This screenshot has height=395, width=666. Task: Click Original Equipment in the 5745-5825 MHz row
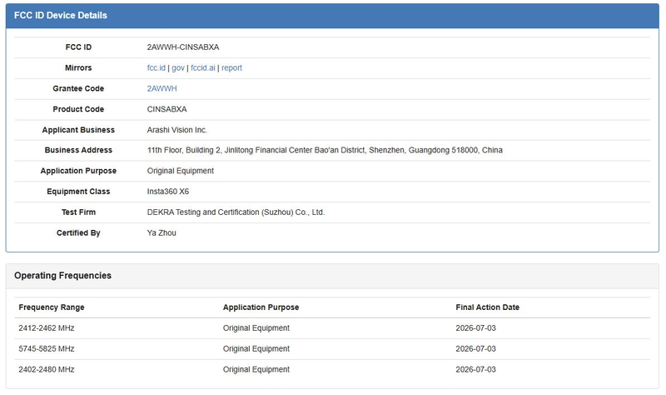256,349
